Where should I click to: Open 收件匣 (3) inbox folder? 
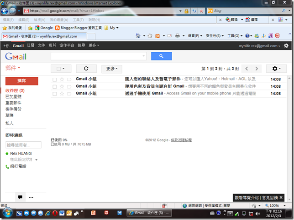click(x=15, y=90)
